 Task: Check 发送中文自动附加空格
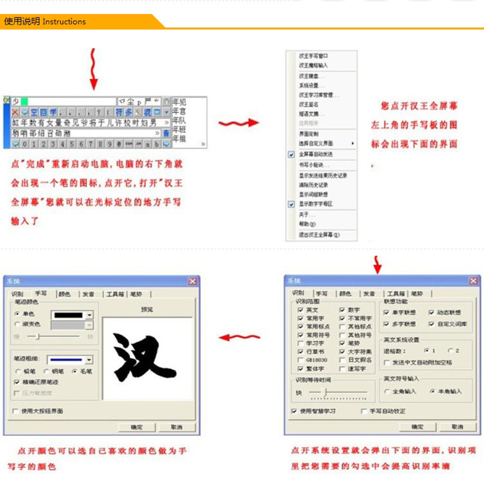[386, 362]
